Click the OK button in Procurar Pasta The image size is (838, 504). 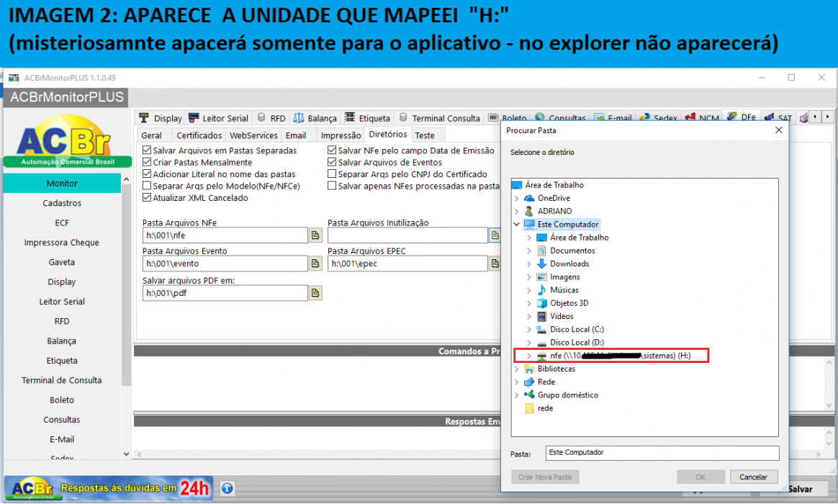click(700, 477)
